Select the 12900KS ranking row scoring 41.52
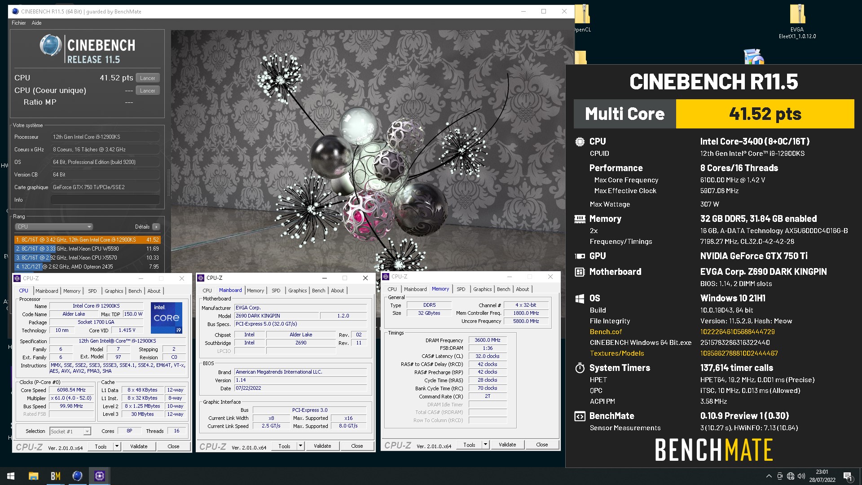 tap(88, 240)
